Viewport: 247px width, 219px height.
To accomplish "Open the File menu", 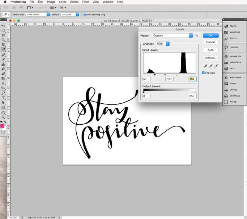I will coord(32,2).
